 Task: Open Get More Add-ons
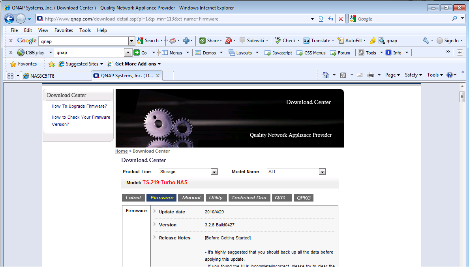(x=134, y=64)
